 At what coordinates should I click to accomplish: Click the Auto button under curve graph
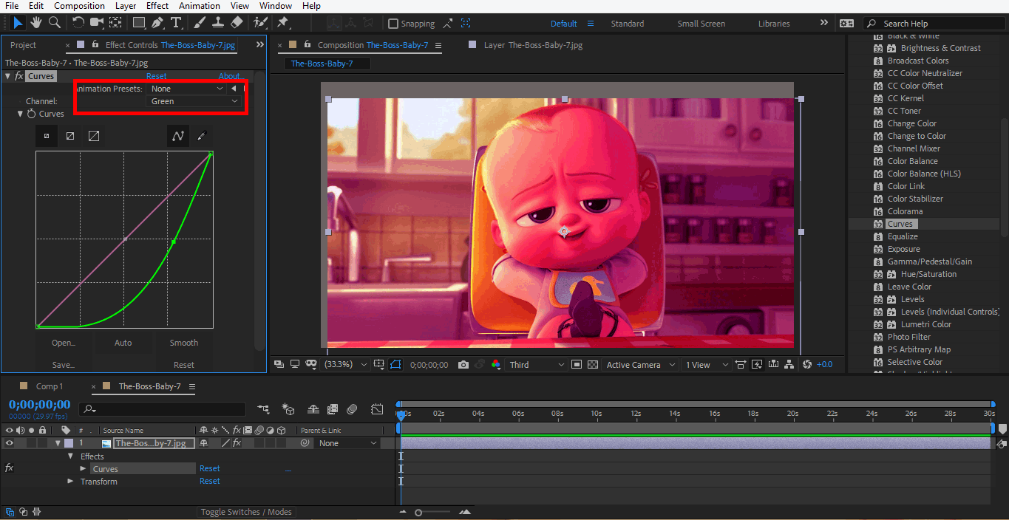(x=123, y=343)
